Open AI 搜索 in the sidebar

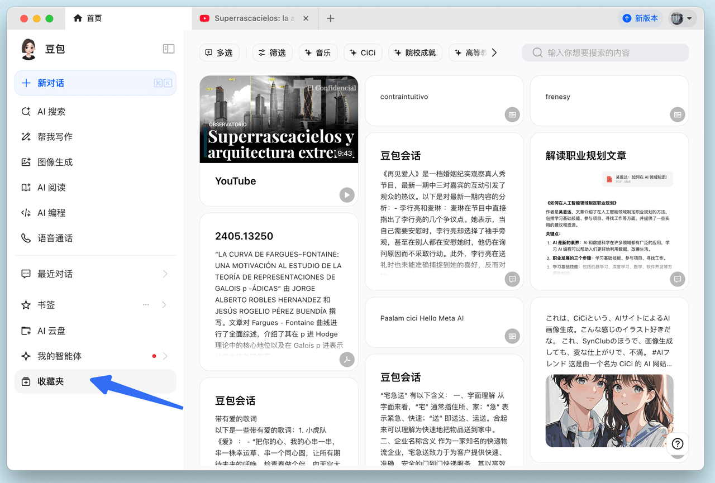[51, 112]
